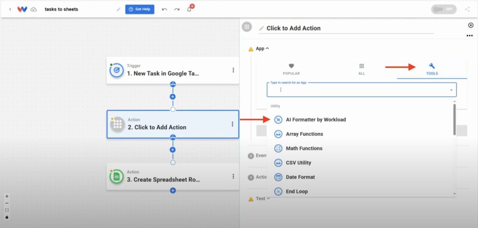Click the panel's app grid icon
The width and height of the screenshot is (478, 228).
click(246, 27)
